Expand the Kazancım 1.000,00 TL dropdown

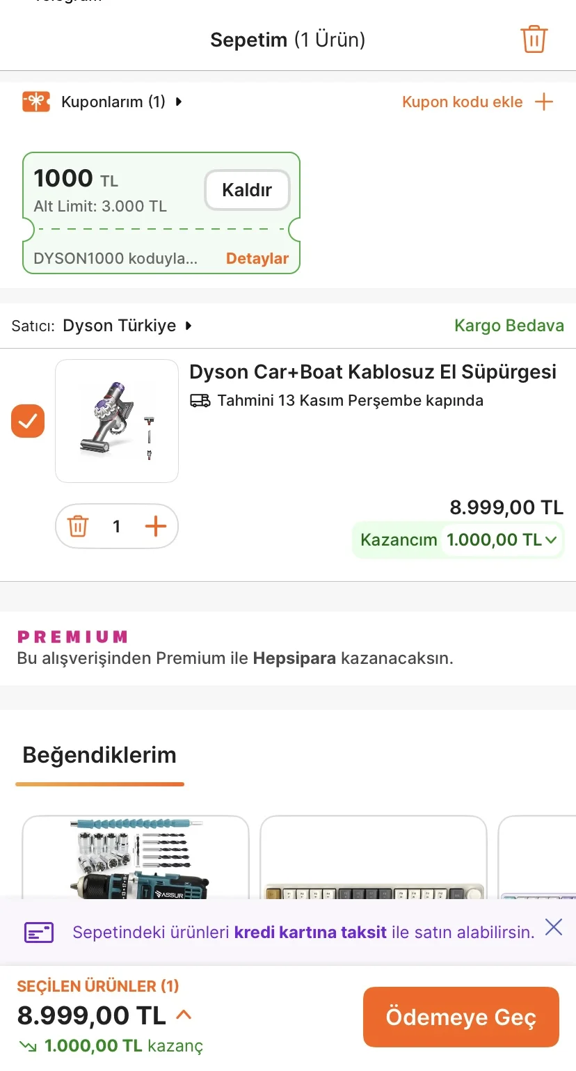(x=551, y=539)
